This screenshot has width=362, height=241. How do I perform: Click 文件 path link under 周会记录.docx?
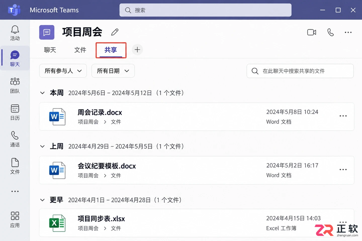116,122
